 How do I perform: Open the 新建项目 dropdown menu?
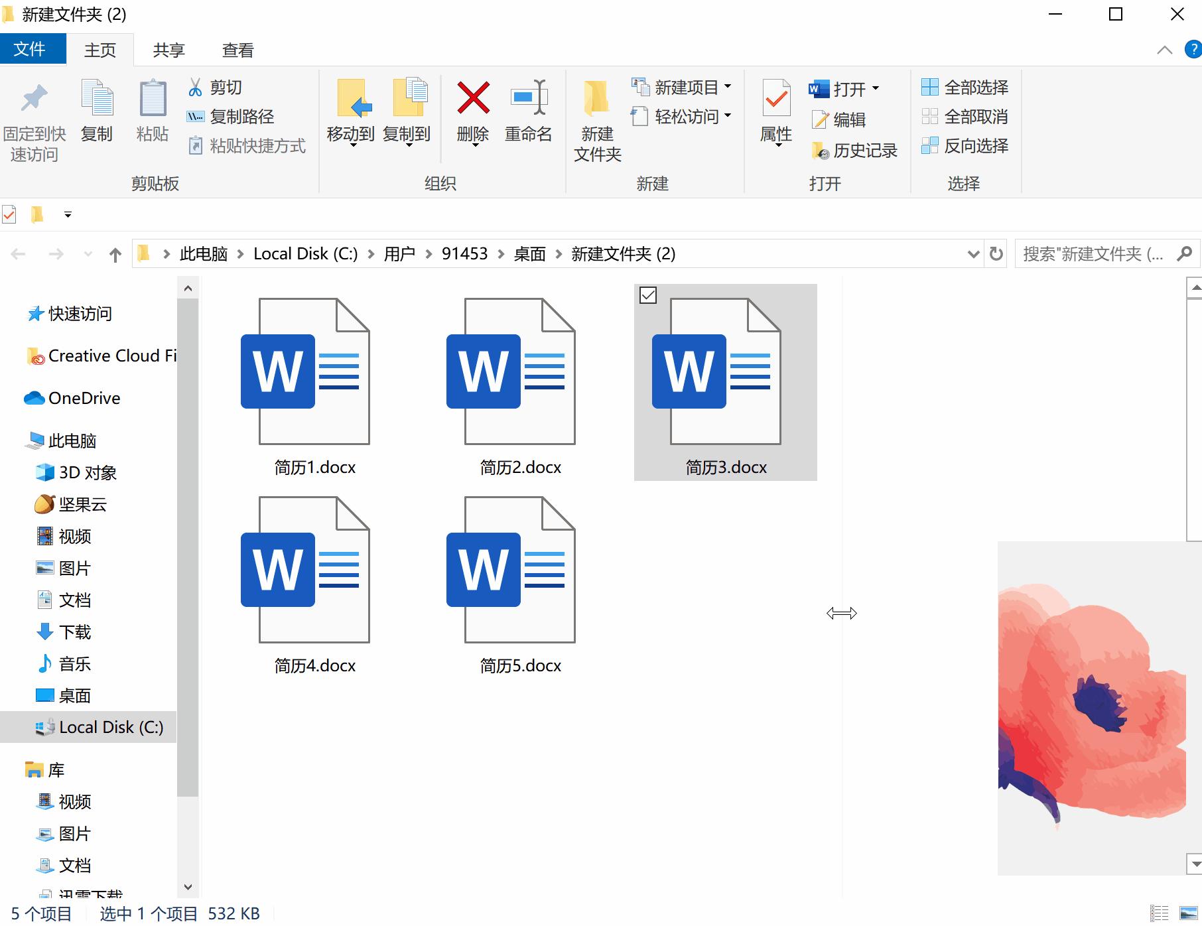[726, 87]
